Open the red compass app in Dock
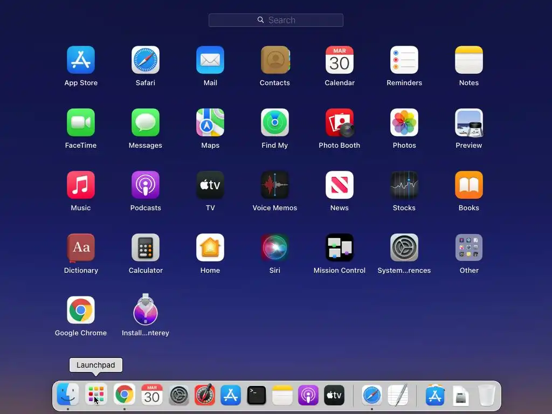Screen dimensions: 552x414 click(205, 395)
